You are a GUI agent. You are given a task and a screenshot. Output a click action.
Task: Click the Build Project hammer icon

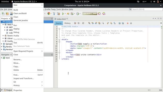tap(54, 14)
